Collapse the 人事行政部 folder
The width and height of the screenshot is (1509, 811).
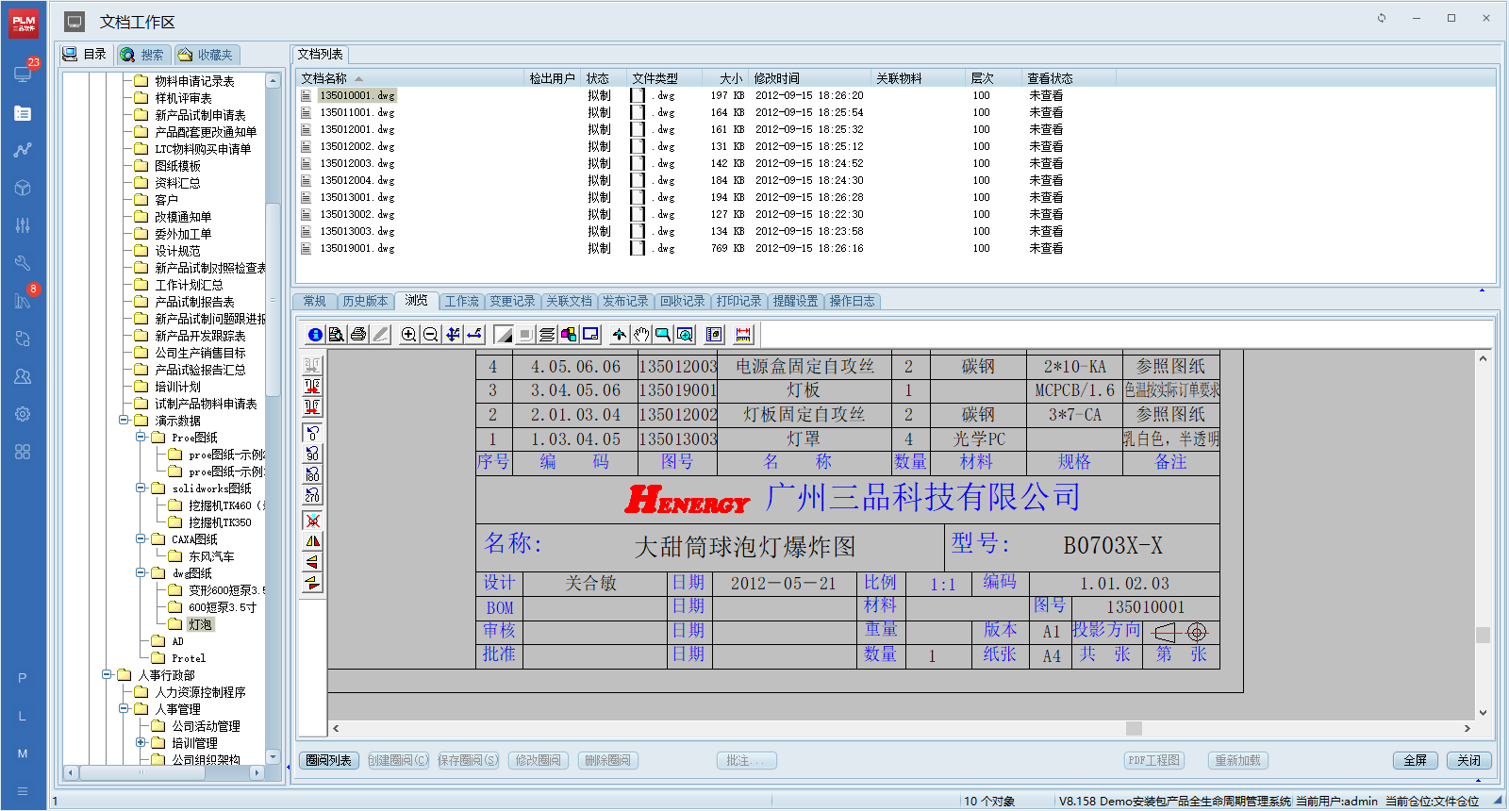point(107,675)
